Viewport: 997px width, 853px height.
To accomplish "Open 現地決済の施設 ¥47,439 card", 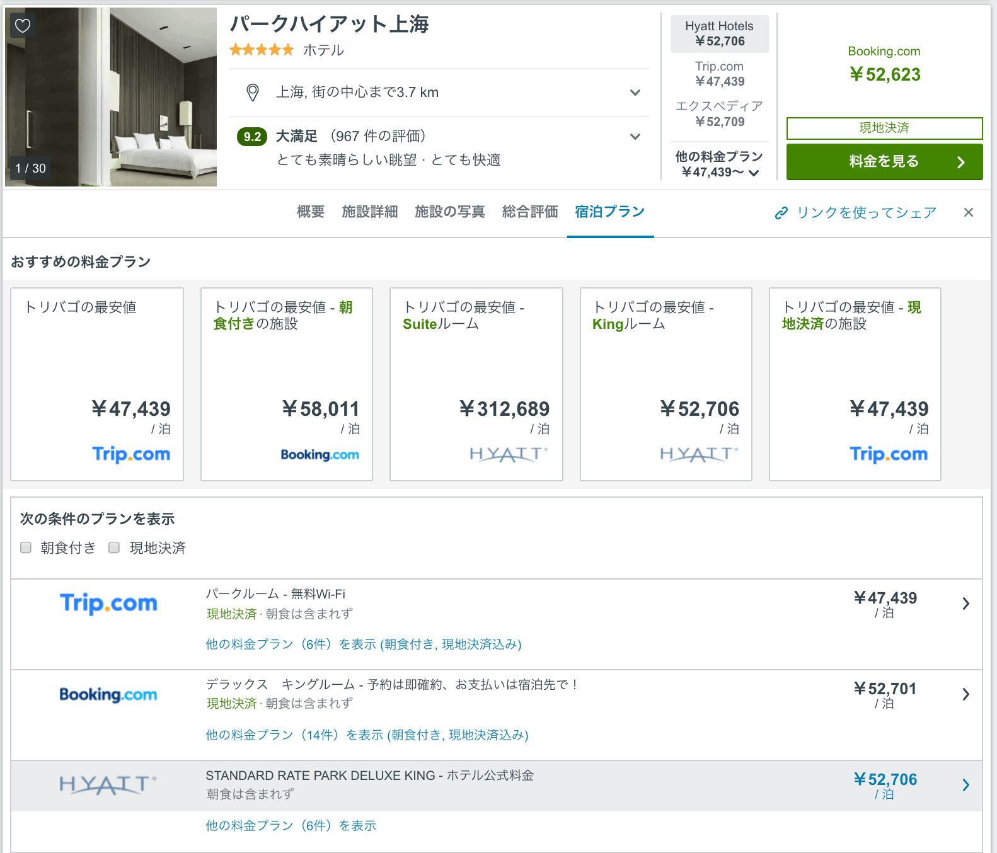I will [x=855, y=384].
